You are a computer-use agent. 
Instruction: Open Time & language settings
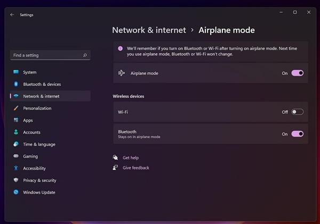pyautogui.click(x=39, y=144)
